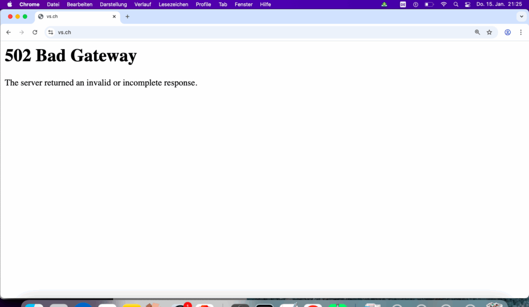Viewport: 529px width, 307px height.
Task: Open Spotlight search in menu bar
Action: (456, 4)
